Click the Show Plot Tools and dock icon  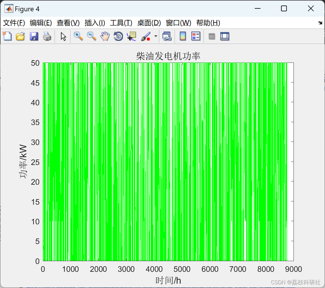point(225,36)
